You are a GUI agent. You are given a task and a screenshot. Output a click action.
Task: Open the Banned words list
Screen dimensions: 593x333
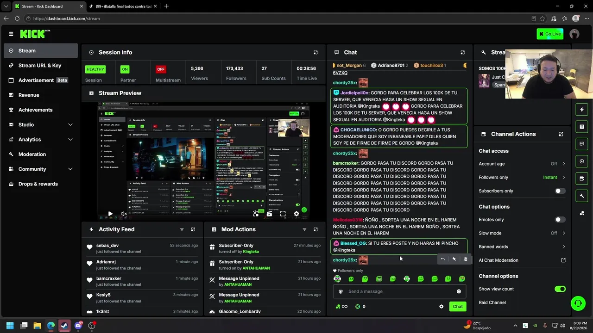[x=522, y=247]
